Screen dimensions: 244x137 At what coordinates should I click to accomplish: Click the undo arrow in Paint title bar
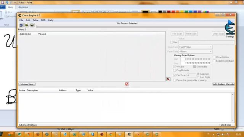(7, 3)
